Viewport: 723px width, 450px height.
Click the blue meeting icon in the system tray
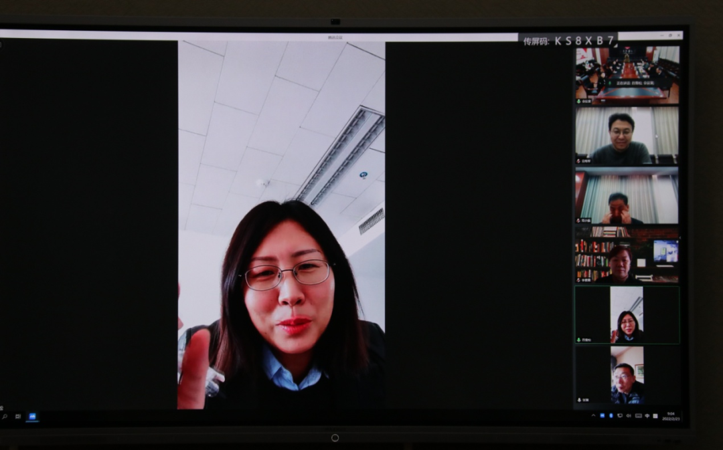click(x=602, y=415)
